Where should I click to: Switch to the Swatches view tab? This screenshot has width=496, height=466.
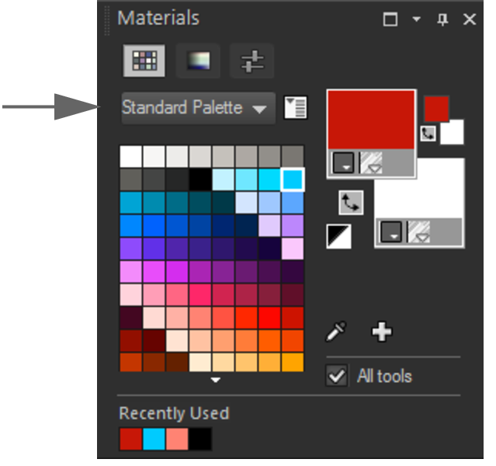144,61
